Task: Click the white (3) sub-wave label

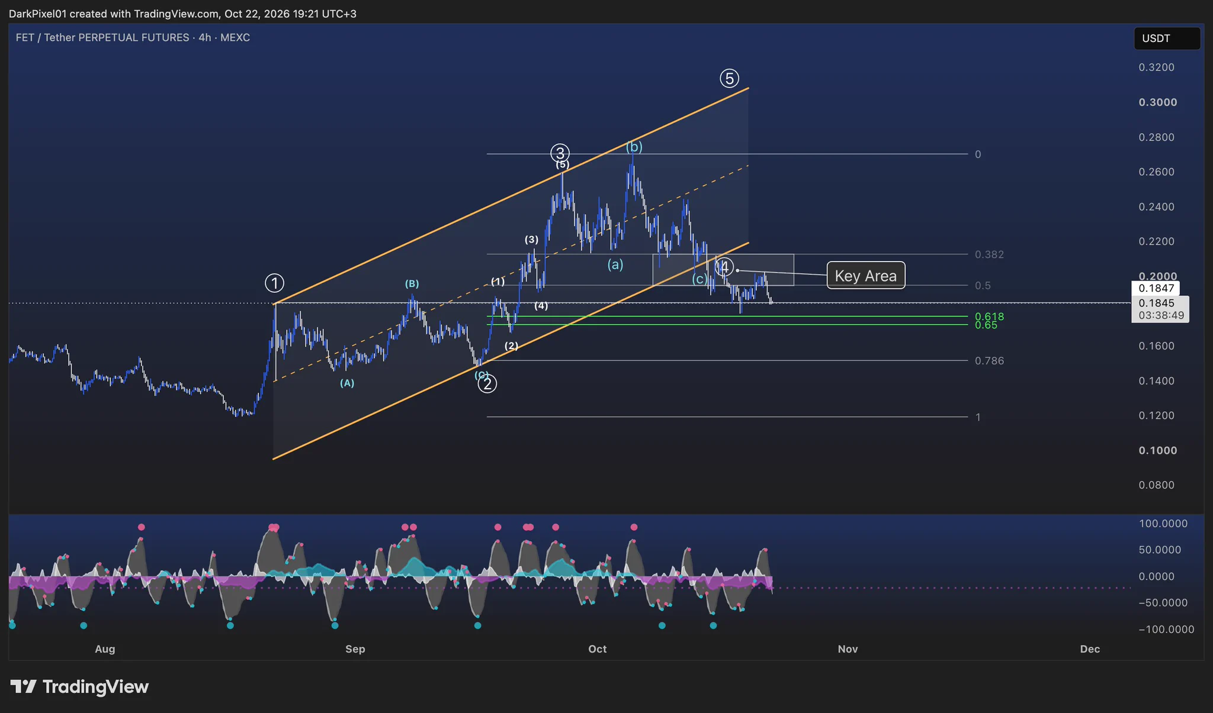Action: (x=531, y=240)
